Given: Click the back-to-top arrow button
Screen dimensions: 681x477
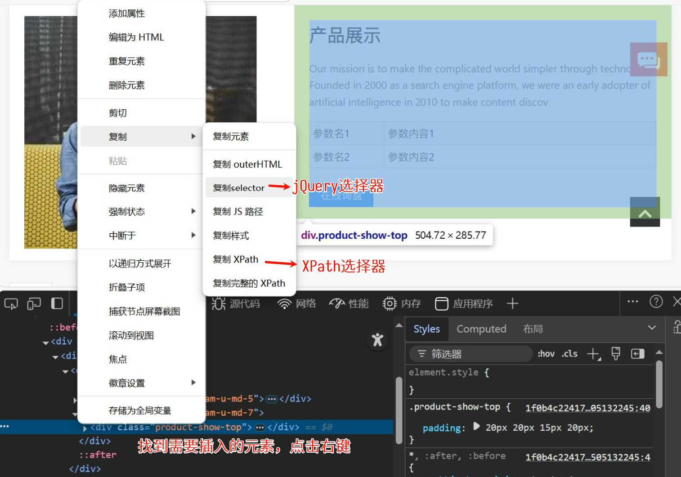Looking at the screenshot, I should coord(645,212).
